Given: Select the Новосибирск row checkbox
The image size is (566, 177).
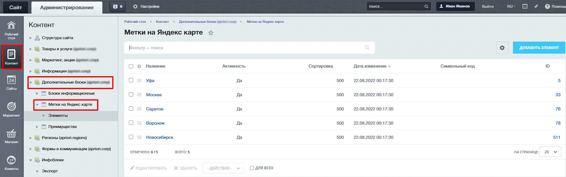Looking at the screenshot, I should (131, 137).
